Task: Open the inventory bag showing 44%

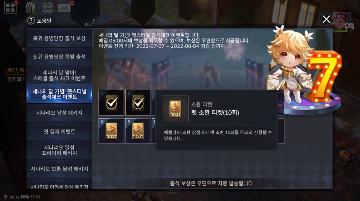Action: (x=31, y=8)
